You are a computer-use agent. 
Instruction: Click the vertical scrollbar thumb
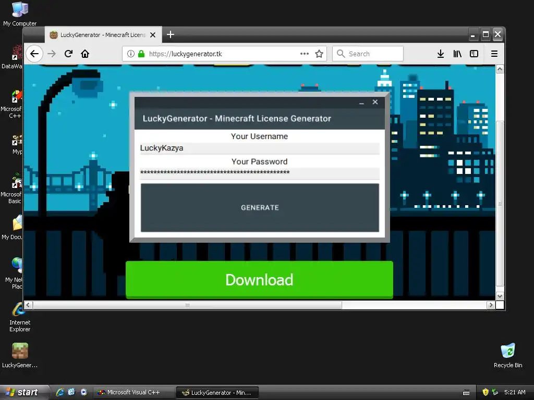coord(500,204)
